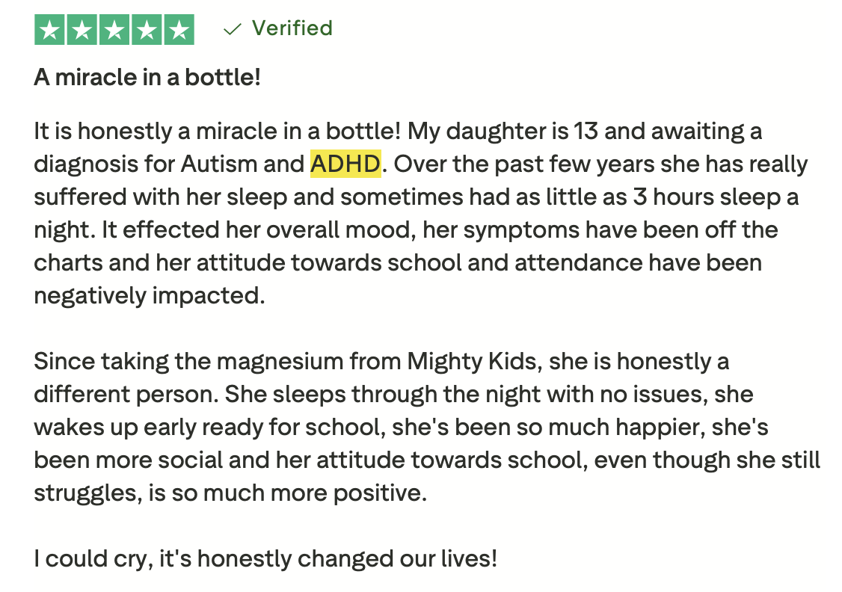The height and width of the screenshot is (592, 842).
Task: Click the review title "A miracle in a bottle!"
Action: pyautogui.click(x=147, y=77)
